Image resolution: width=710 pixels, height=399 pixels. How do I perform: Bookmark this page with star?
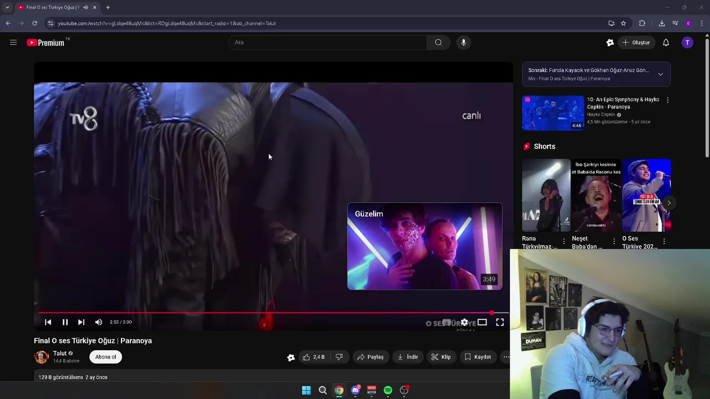(x=623, y=23)
